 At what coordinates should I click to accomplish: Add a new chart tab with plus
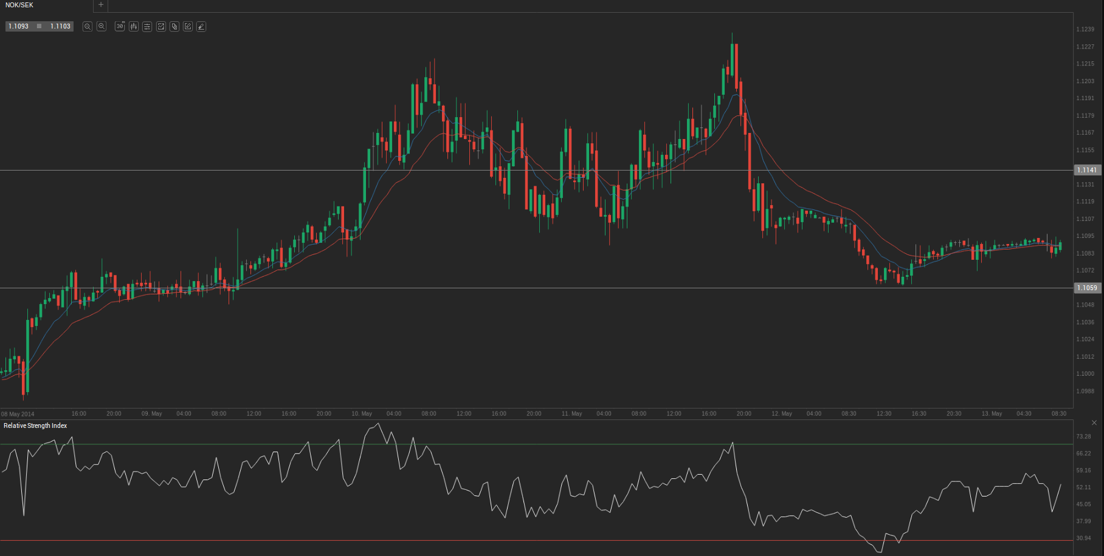(x=101, y=5)
